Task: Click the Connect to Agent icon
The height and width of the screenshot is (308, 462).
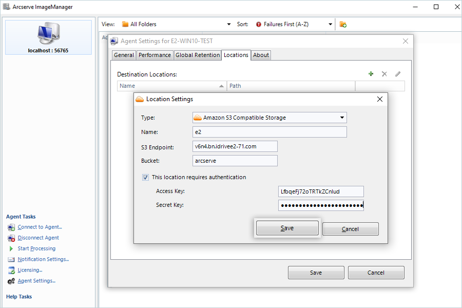Action: click(11, 227)
